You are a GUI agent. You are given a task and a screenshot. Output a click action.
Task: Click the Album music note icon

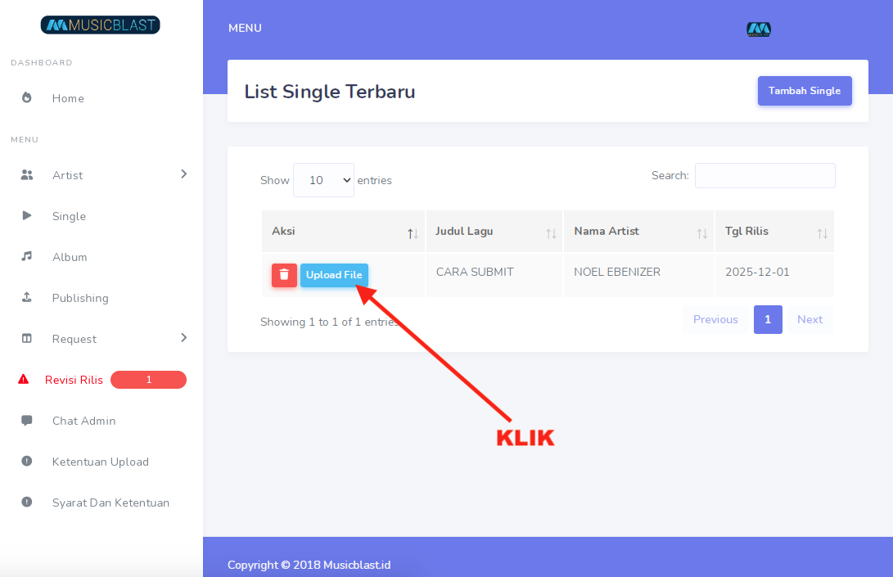point(27,257)
